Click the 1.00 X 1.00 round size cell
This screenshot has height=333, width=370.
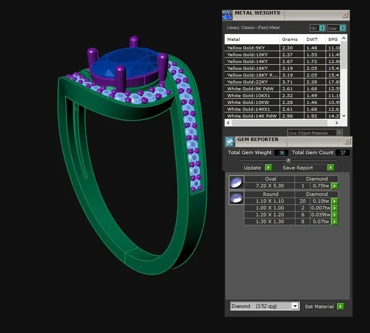click(269, 208)
